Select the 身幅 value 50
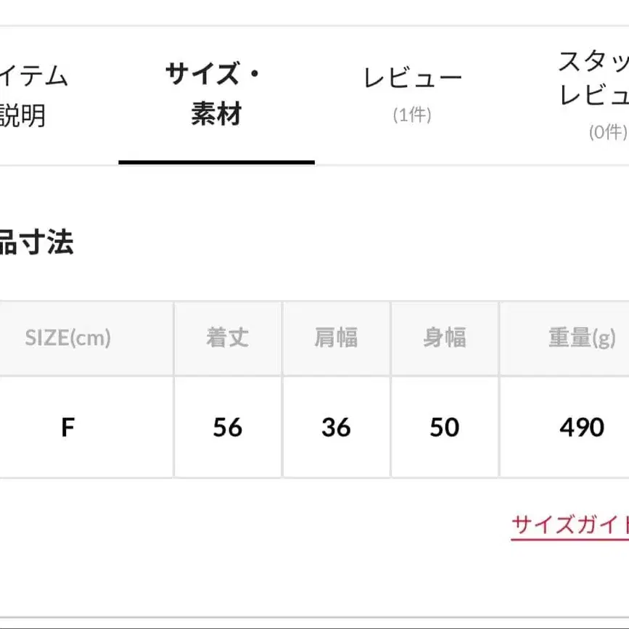 click(445, 427)
